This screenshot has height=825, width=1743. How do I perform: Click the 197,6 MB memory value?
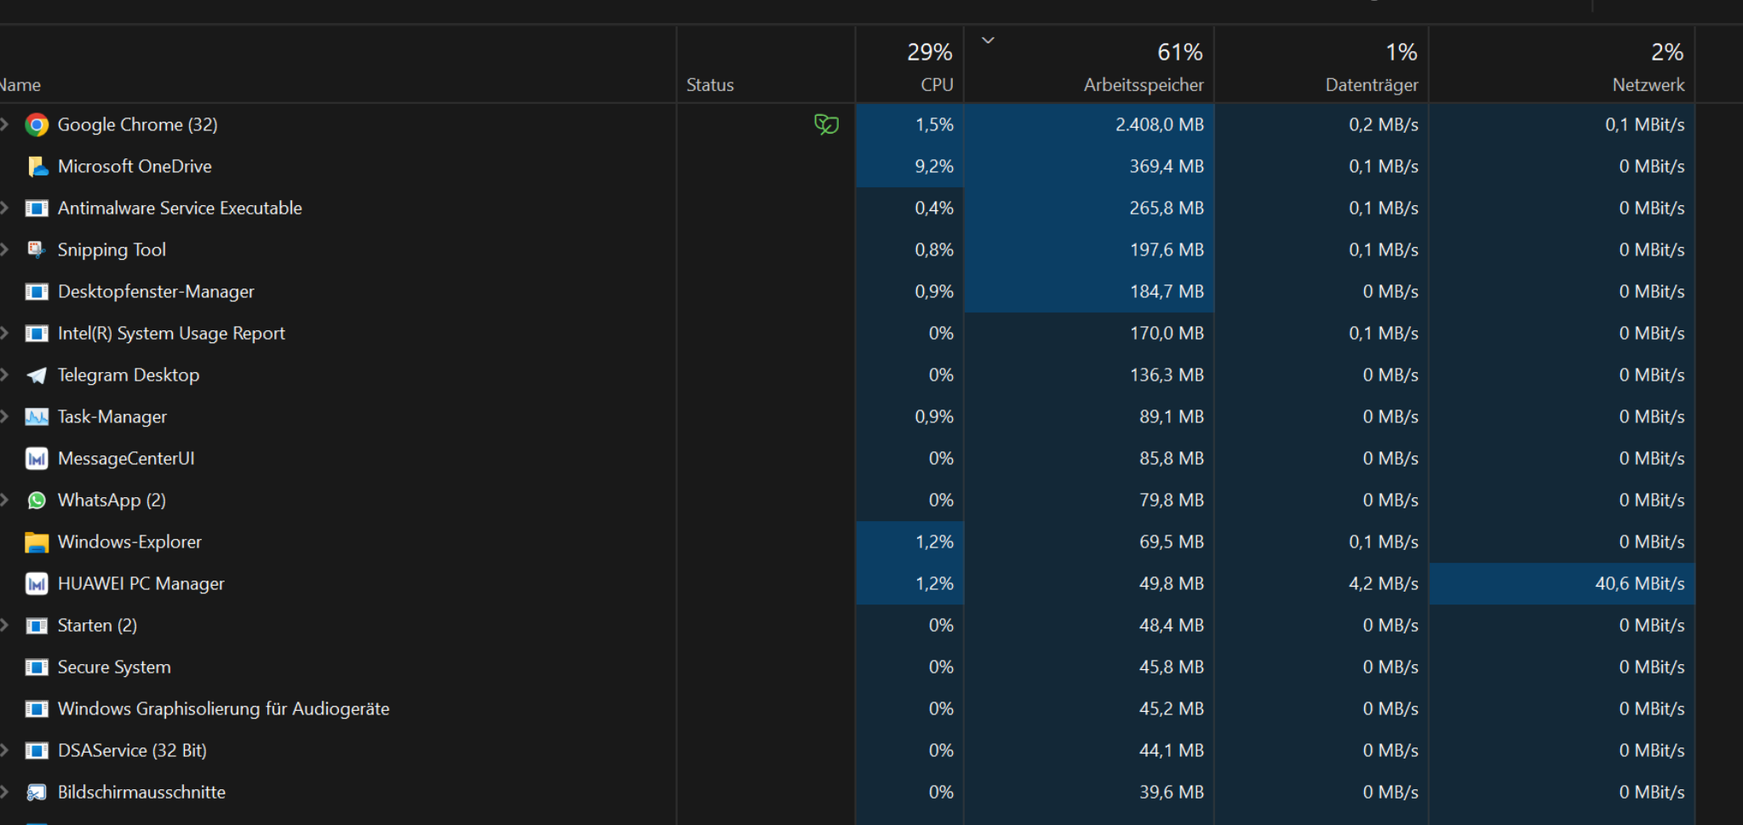[1167, 249]
